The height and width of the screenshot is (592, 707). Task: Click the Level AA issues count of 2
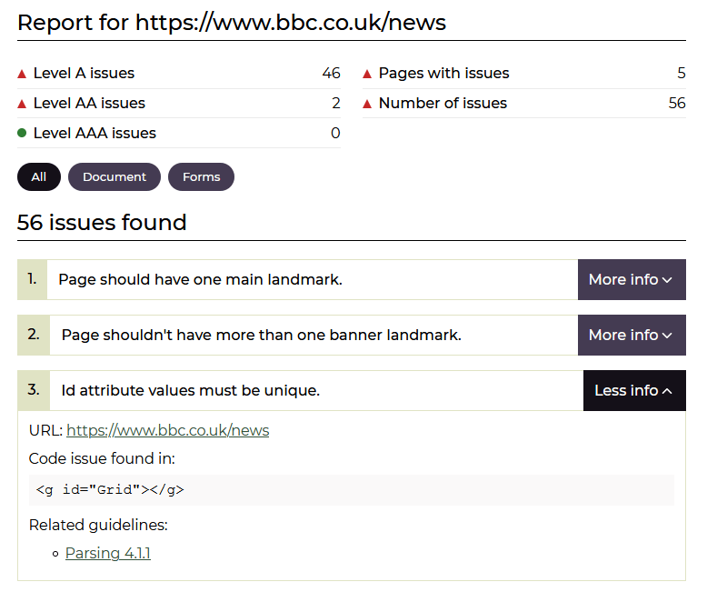336,103
